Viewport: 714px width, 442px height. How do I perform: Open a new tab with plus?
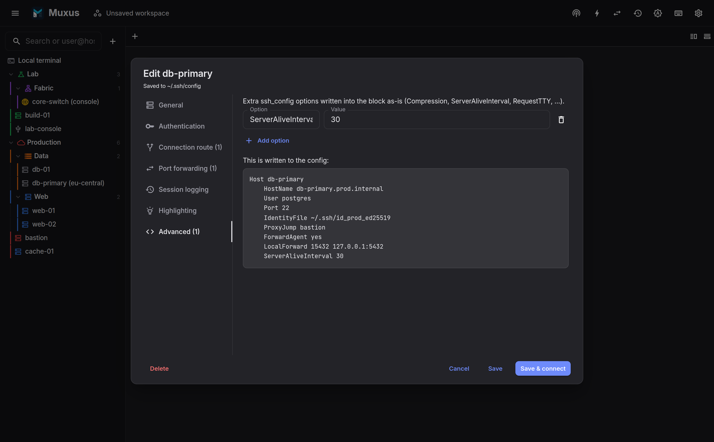(x=135, y=36)
